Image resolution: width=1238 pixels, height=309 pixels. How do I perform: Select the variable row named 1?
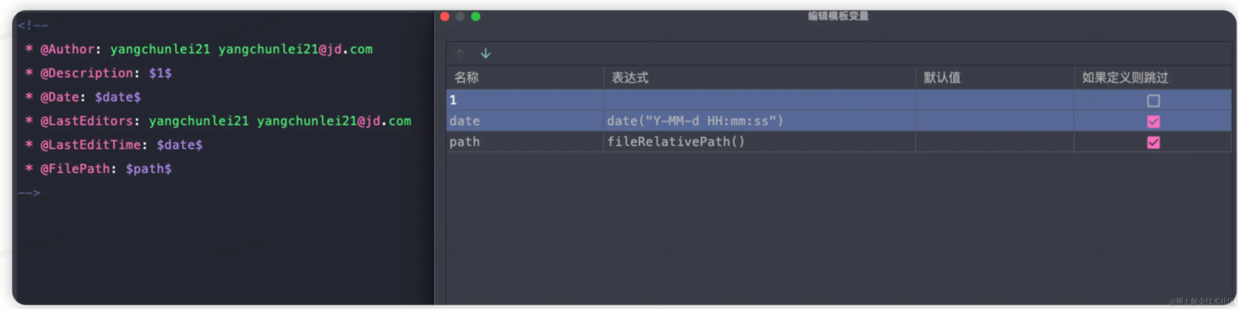pyautogui.click(x=524, y=100)
